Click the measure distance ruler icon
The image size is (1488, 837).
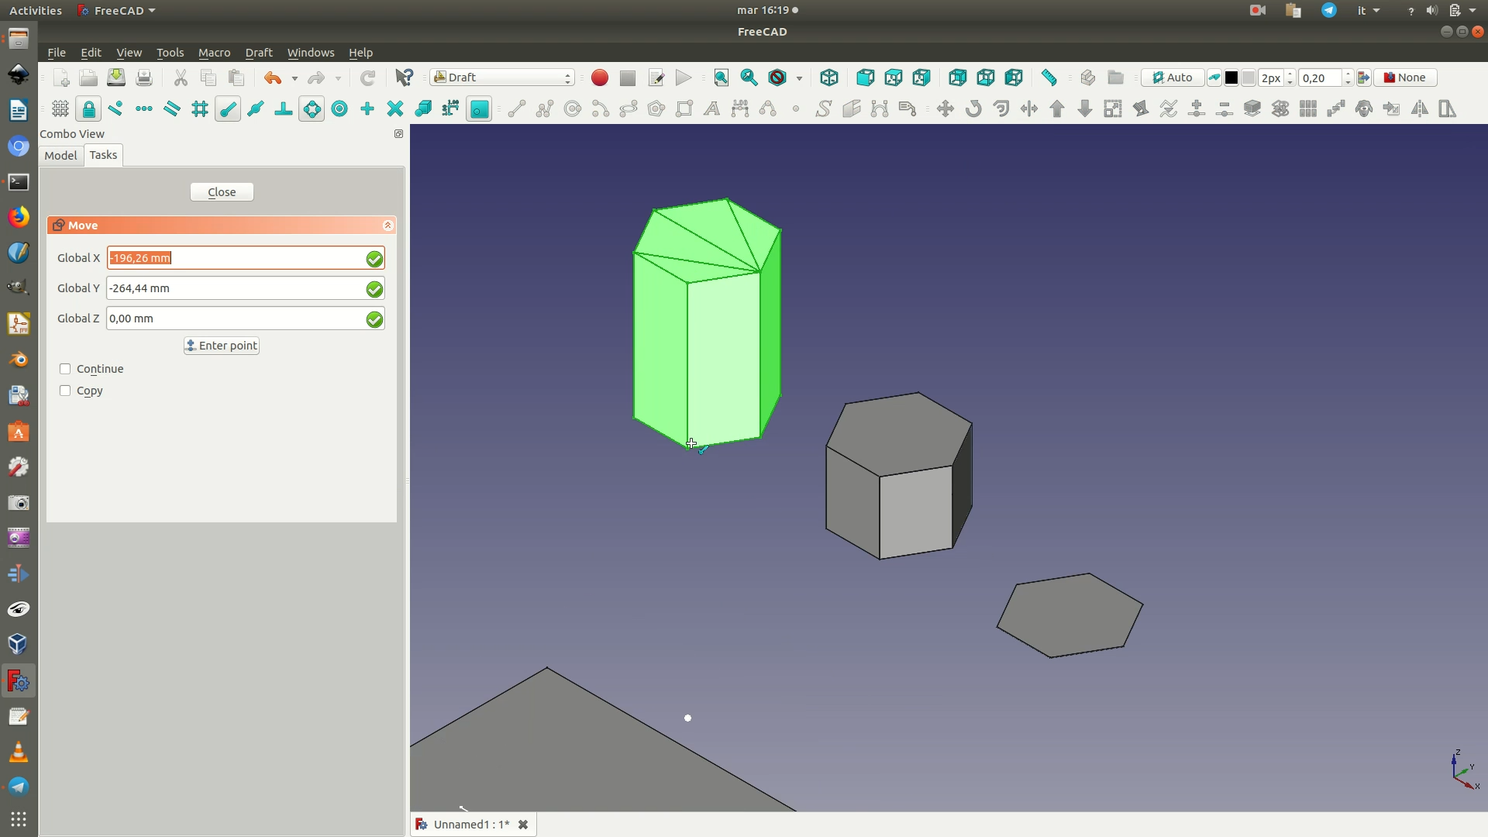pyautogui.click(x=1049, y=77)
